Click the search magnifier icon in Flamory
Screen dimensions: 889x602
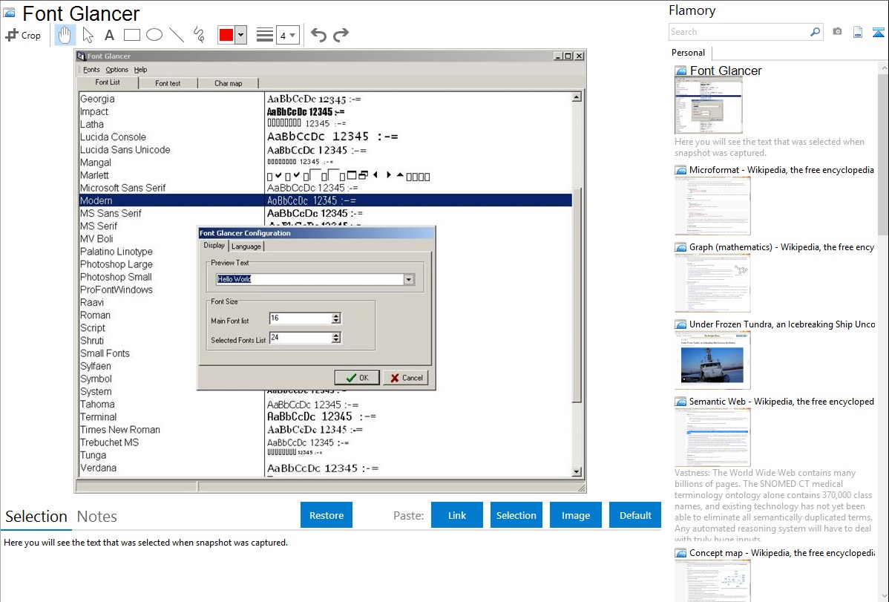click(815, 32)
